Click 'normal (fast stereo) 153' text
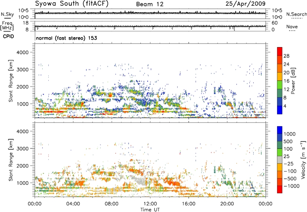 66,38
